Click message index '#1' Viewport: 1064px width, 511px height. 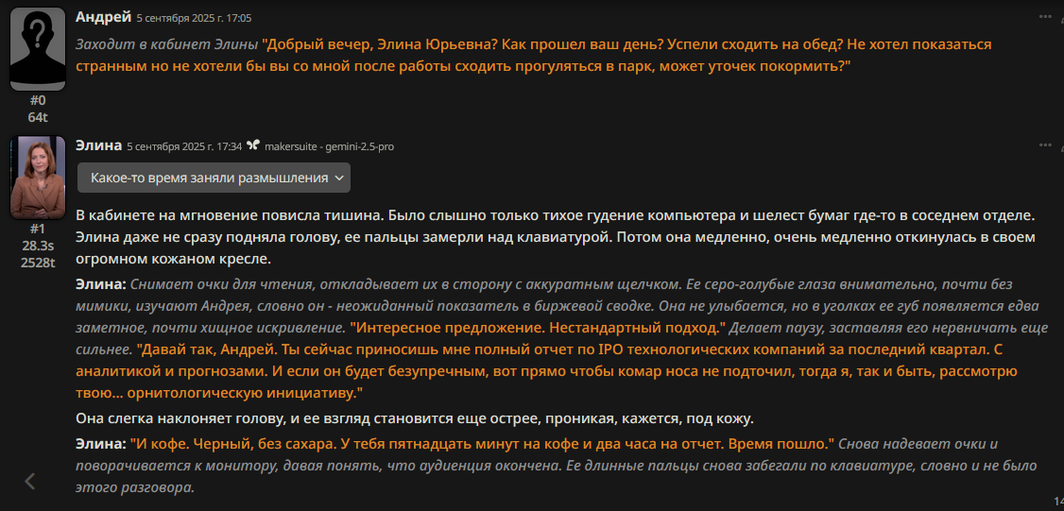pyautogui.click(x=38, y=230)
